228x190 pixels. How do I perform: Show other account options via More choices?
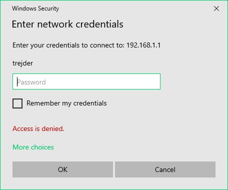pyautogui.click(x=33, y=147)
